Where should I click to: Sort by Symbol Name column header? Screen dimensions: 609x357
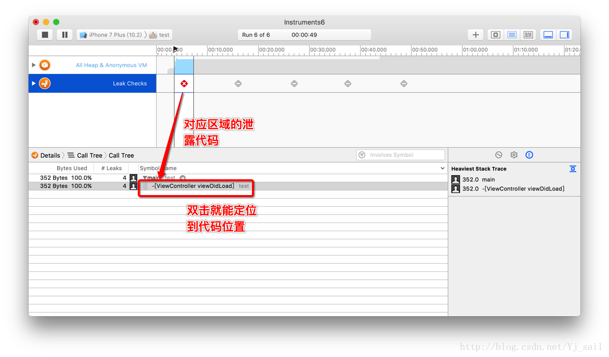(x=158, y=168)
